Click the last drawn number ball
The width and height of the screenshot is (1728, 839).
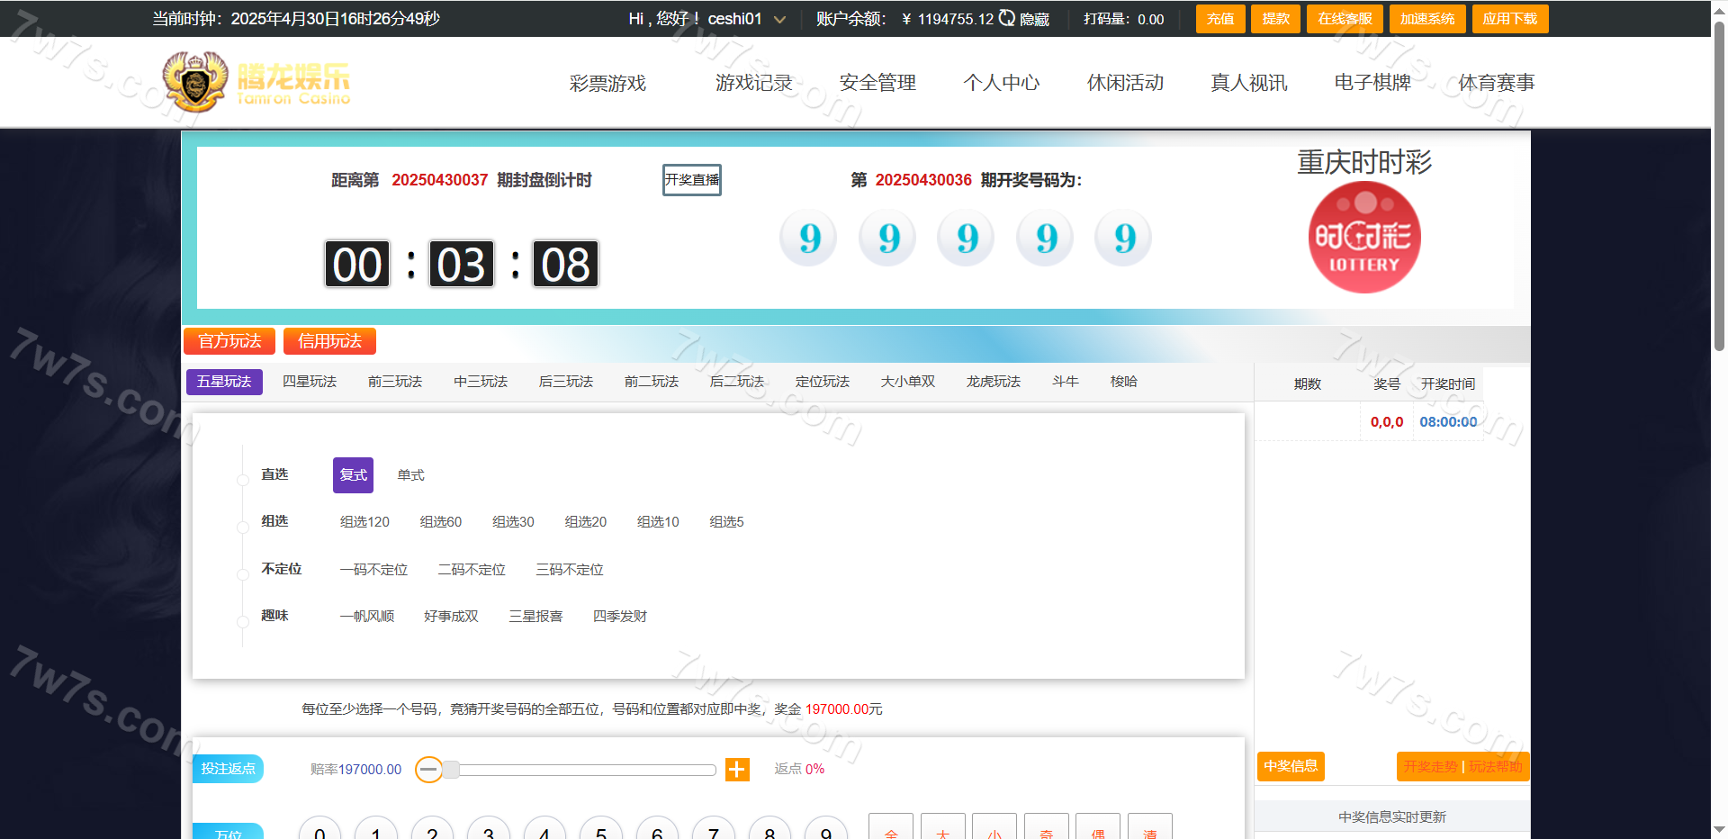[1123, 239]
